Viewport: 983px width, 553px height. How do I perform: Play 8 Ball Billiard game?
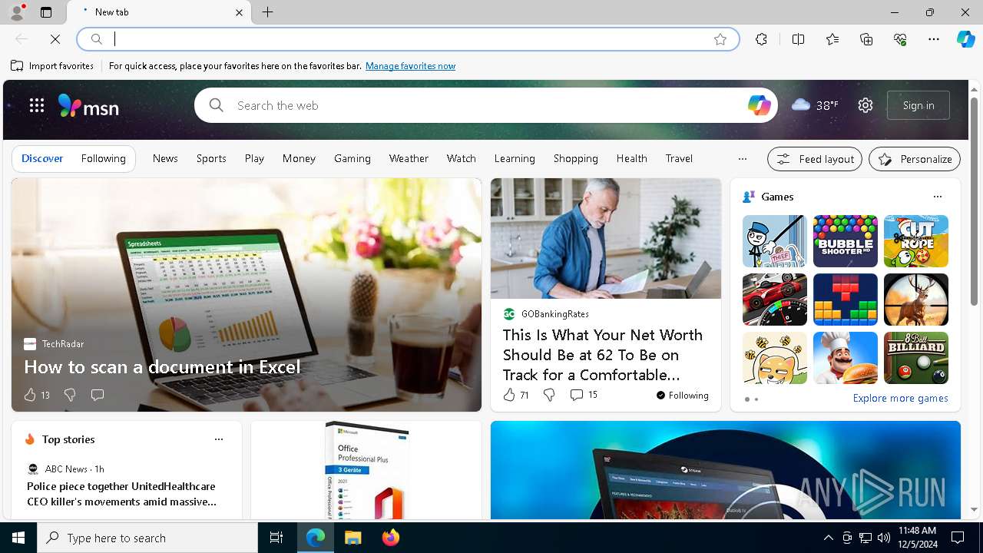tap(916, 358)
